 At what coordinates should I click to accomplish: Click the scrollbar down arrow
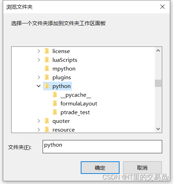tap(158, 129)
